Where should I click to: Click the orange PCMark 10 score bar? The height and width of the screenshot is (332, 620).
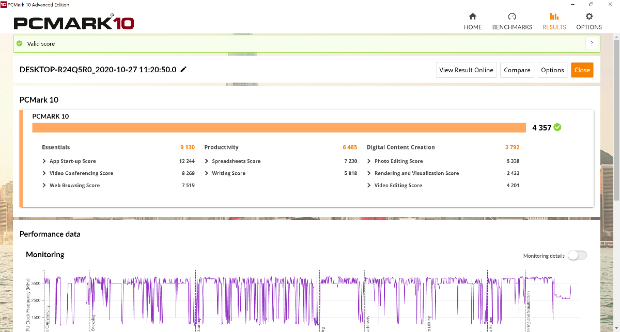click(279, 128)
